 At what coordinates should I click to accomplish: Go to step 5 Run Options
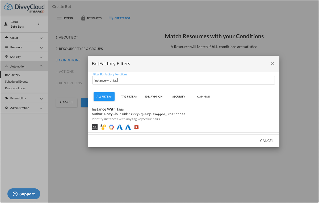tap(69, 83)
